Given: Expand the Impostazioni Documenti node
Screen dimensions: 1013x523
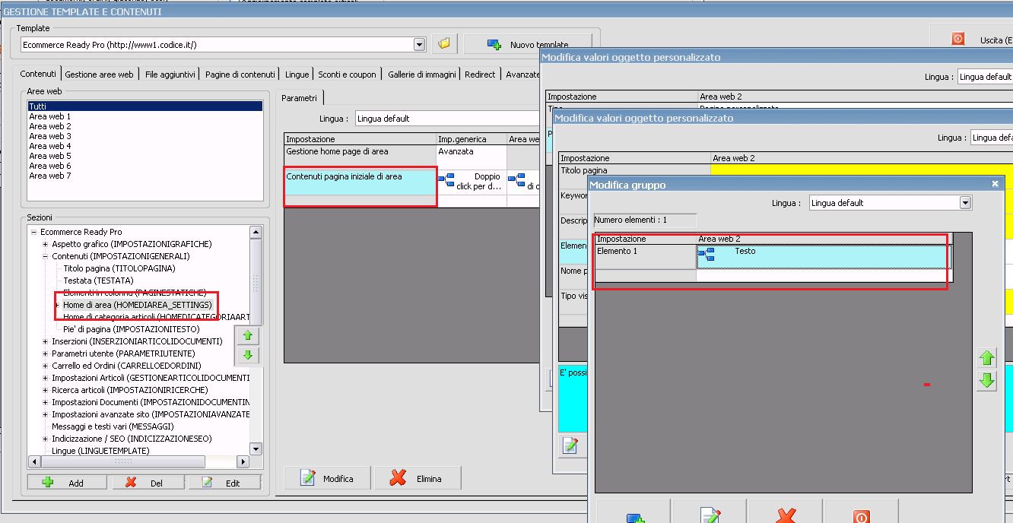Looking at the screenshot, I should click(46, 402).
